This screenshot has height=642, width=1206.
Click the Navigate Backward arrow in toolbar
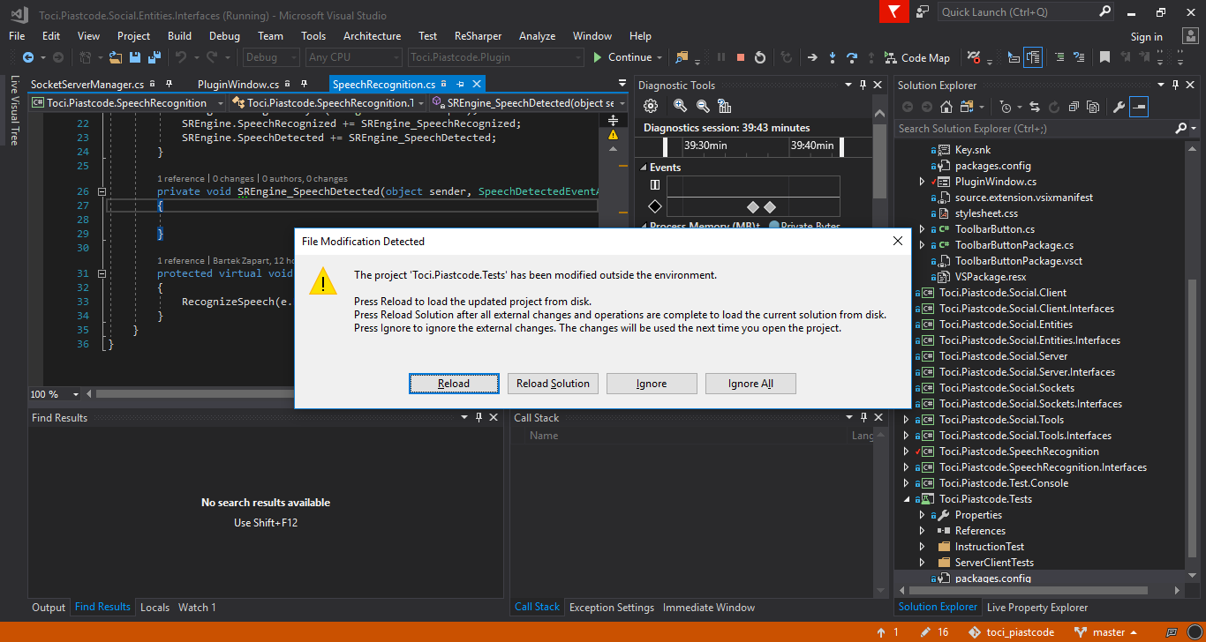(x=28, y=57)
